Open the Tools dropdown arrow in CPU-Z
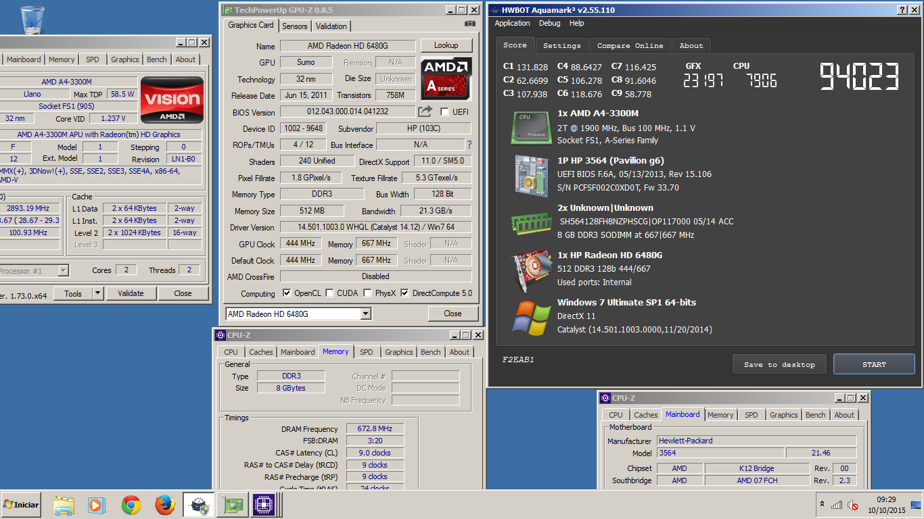The image size is (924, 519). pos(97,293)
